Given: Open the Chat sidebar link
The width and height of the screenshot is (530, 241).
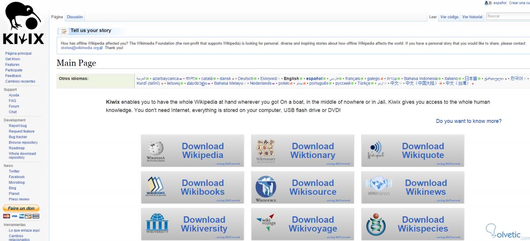Looking at the screenshot, I should coord(13,112).
